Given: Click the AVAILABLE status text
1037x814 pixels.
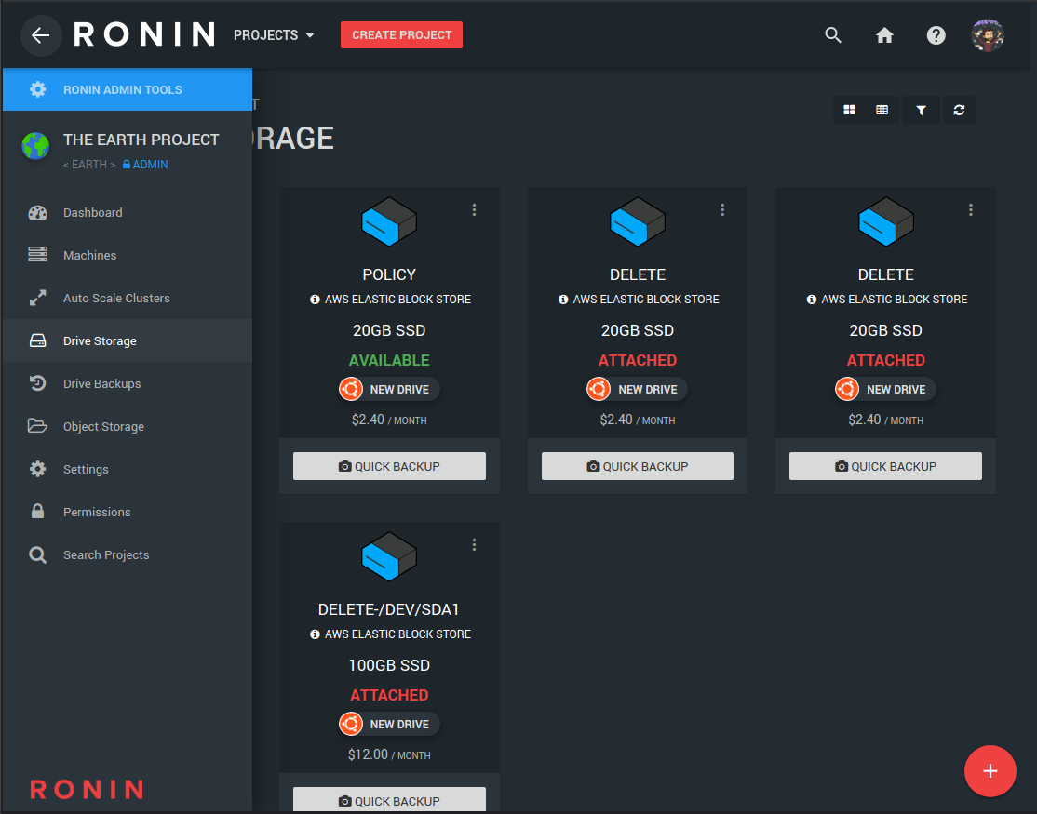Looking at the screenshot, I should pos(389,360).
